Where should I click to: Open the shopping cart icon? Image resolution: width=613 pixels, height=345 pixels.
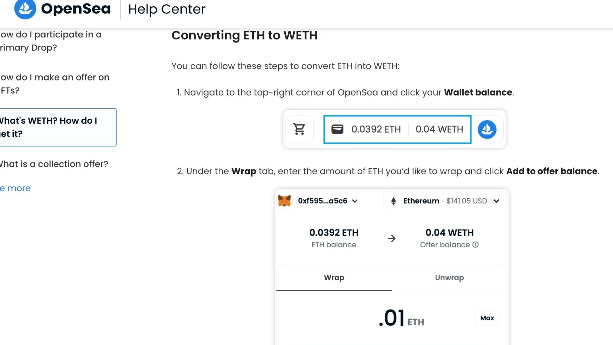coord(299,129)
